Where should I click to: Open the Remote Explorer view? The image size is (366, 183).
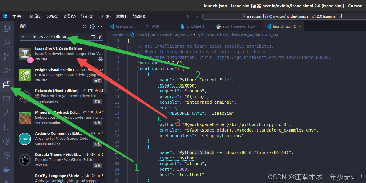(x=6, y=99)
